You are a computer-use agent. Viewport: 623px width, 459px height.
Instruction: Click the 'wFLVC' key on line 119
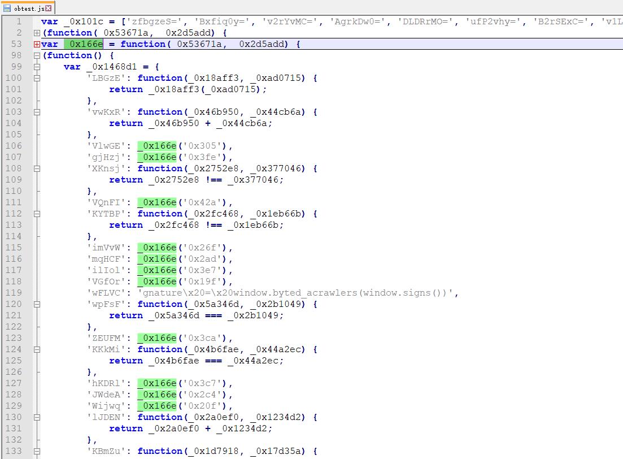click(x=106, y=293)
